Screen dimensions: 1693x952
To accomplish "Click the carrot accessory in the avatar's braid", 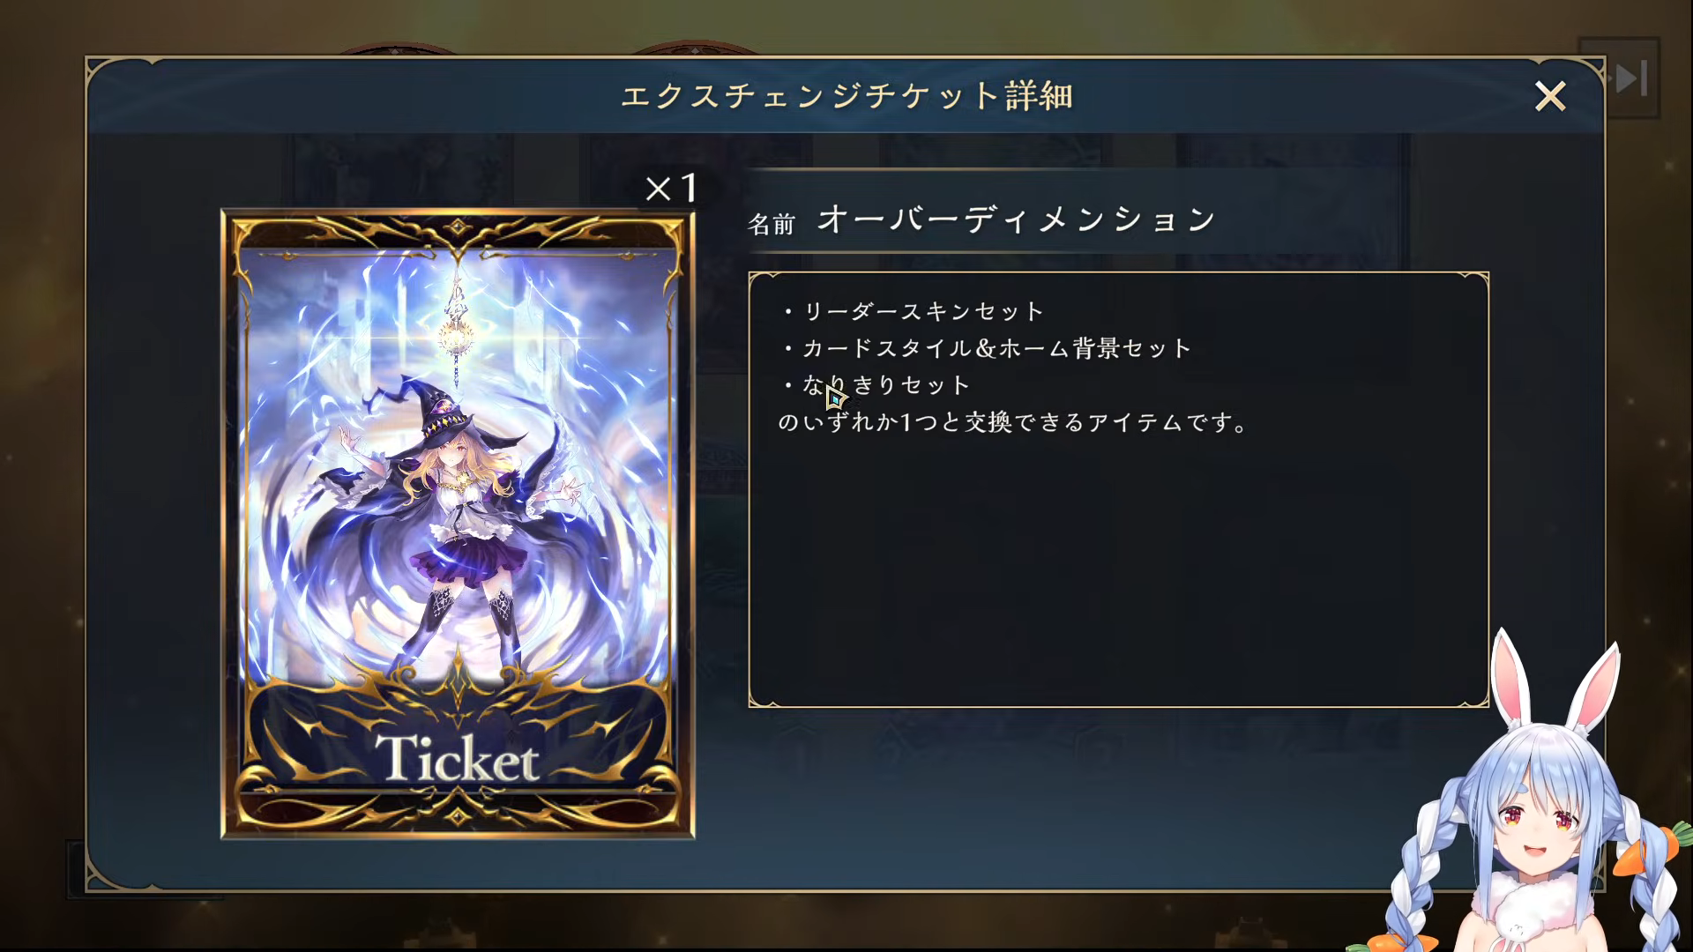I will point(1648,846).
